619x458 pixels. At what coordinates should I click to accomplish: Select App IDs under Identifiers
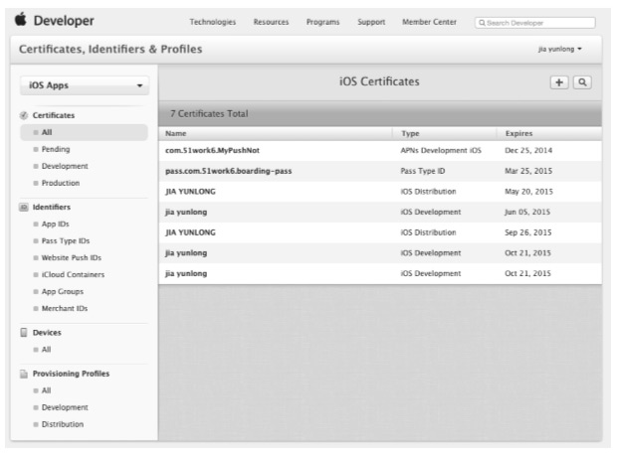click(x=57, y=225)
